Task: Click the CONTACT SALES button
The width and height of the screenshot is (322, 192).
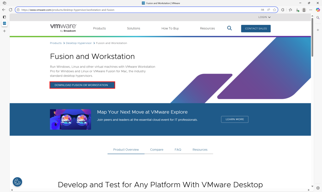Action: [x=256, y=29]
